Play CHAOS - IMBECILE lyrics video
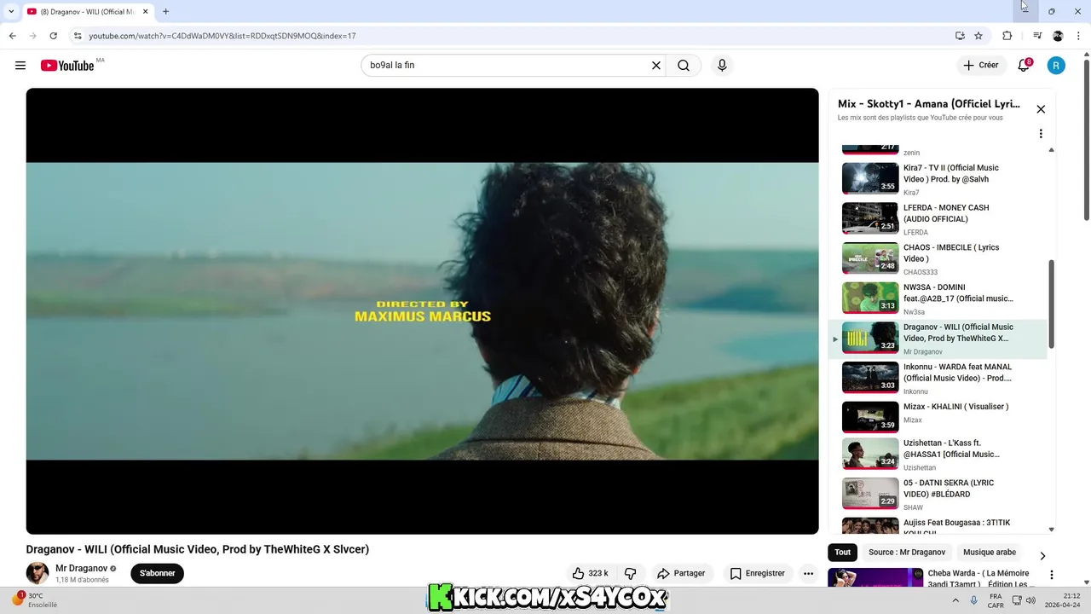This screenshot has height=614, width=1091. point(938,259)
